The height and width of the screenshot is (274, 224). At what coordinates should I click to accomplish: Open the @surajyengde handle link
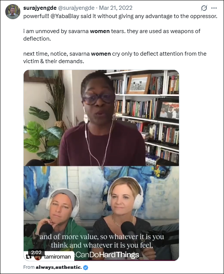[76, 8]
